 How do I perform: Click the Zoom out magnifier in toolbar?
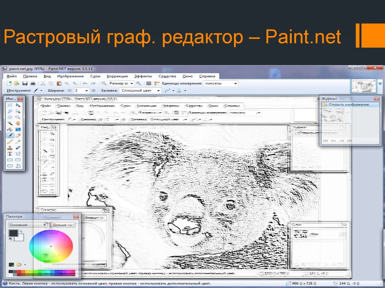pos(104,83)
